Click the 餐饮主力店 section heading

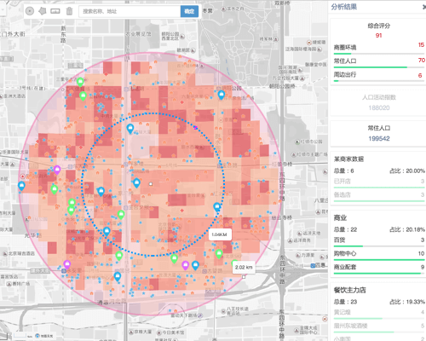click(349, 290)
